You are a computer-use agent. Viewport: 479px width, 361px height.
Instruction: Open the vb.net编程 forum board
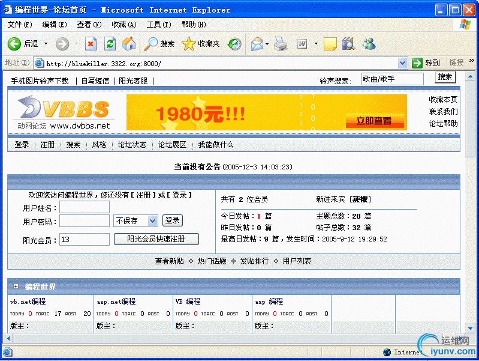click(x=28, y=302)
